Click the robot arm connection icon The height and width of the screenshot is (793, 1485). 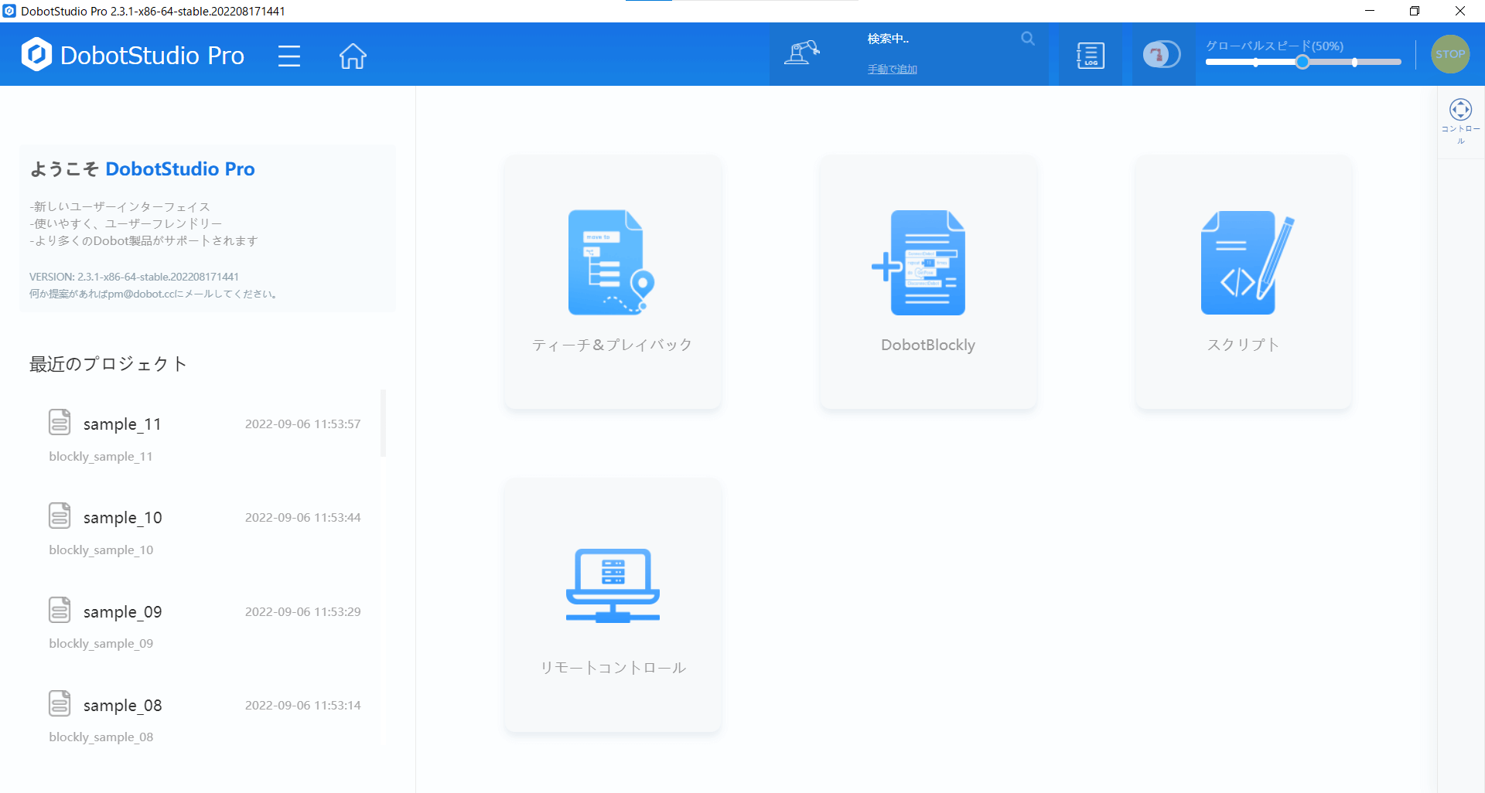click(801, 53)
